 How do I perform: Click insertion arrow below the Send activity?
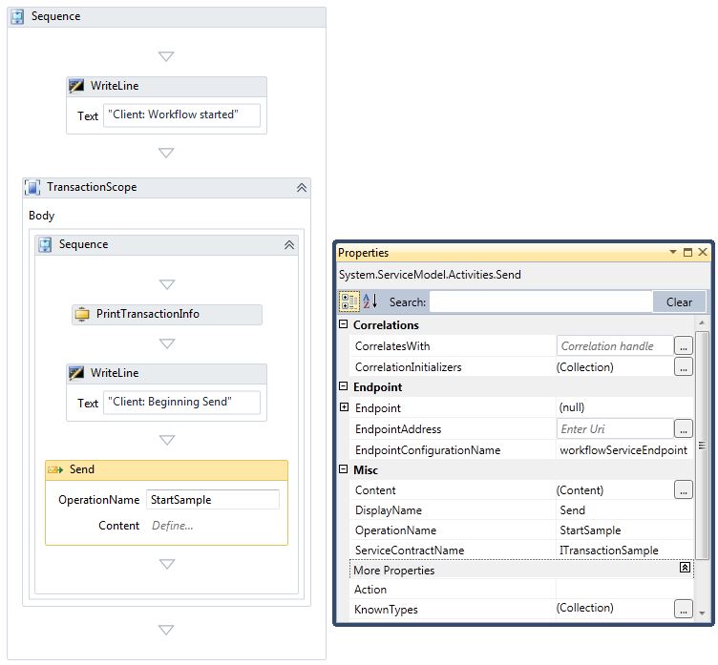167,564
